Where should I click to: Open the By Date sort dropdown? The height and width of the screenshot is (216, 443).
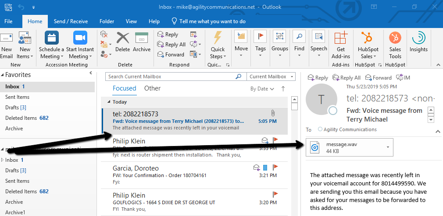tap(262, 89)
